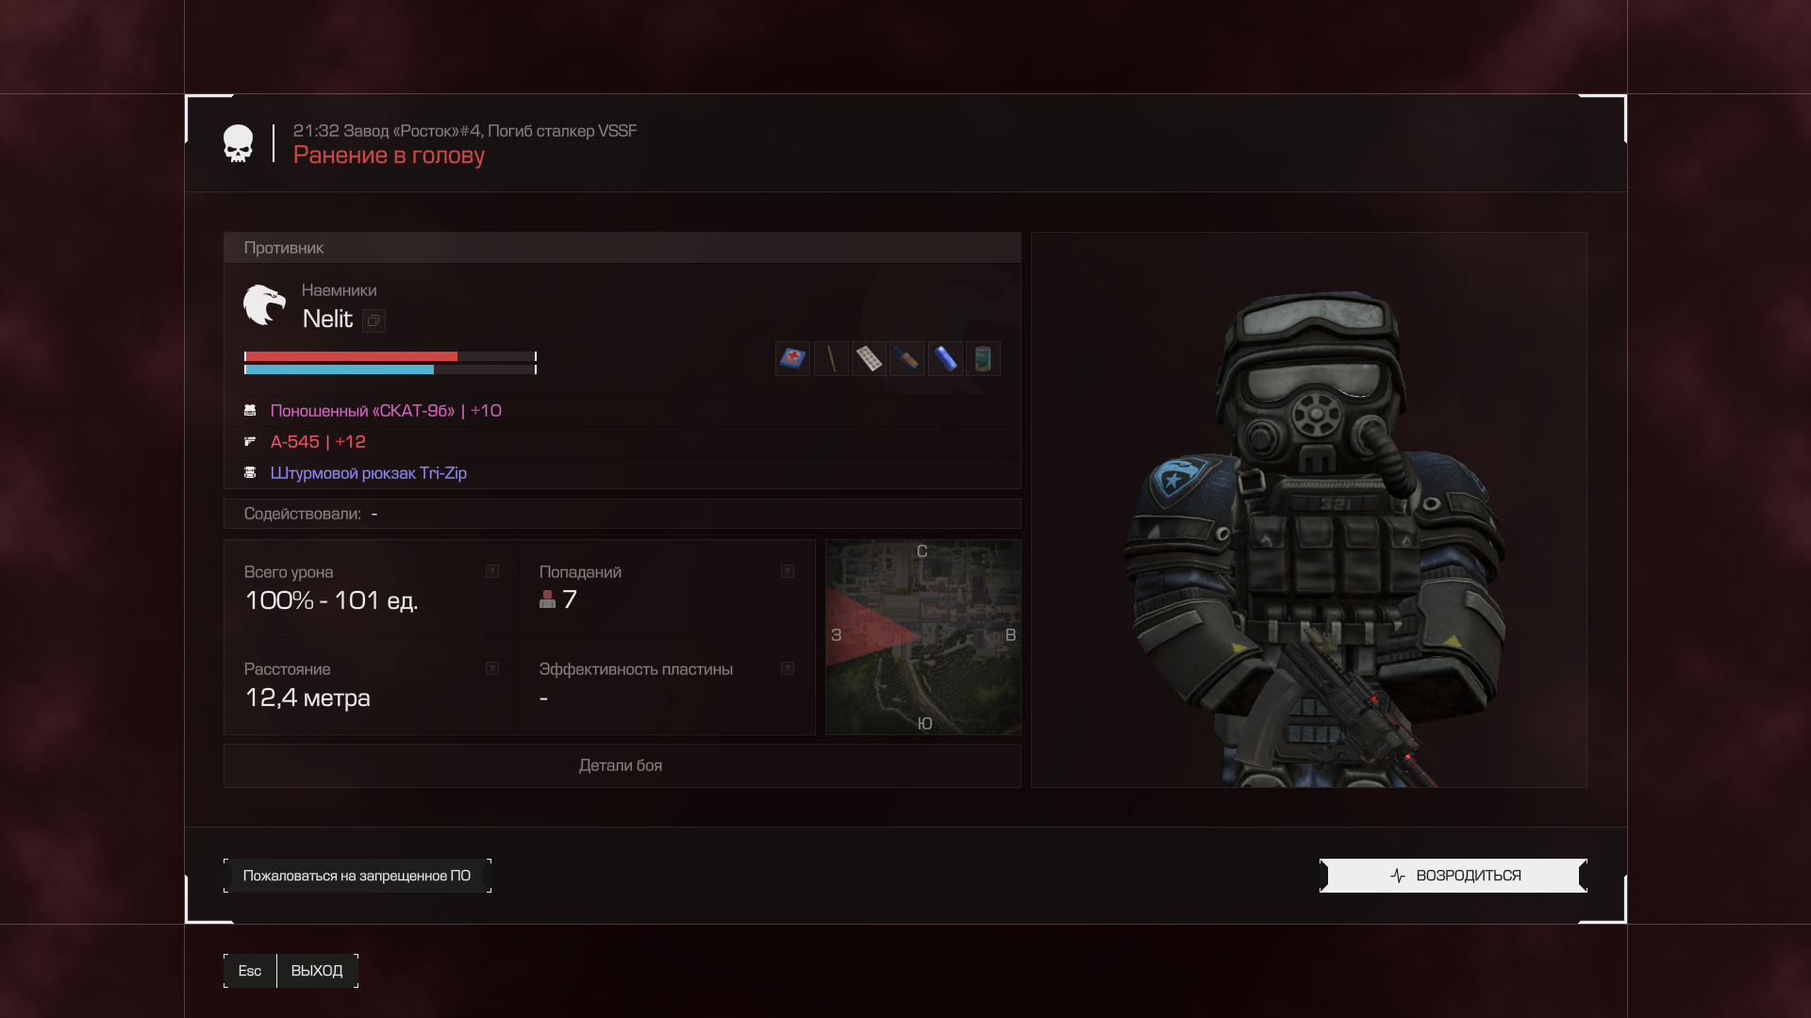This screenshot has width=1811, height=1018.
Task: Click the player name Nelit
Action: 327,320
